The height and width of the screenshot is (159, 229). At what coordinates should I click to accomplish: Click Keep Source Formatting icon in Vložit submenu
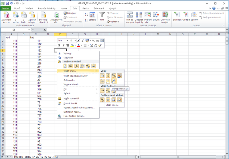(x=119, y=76)
